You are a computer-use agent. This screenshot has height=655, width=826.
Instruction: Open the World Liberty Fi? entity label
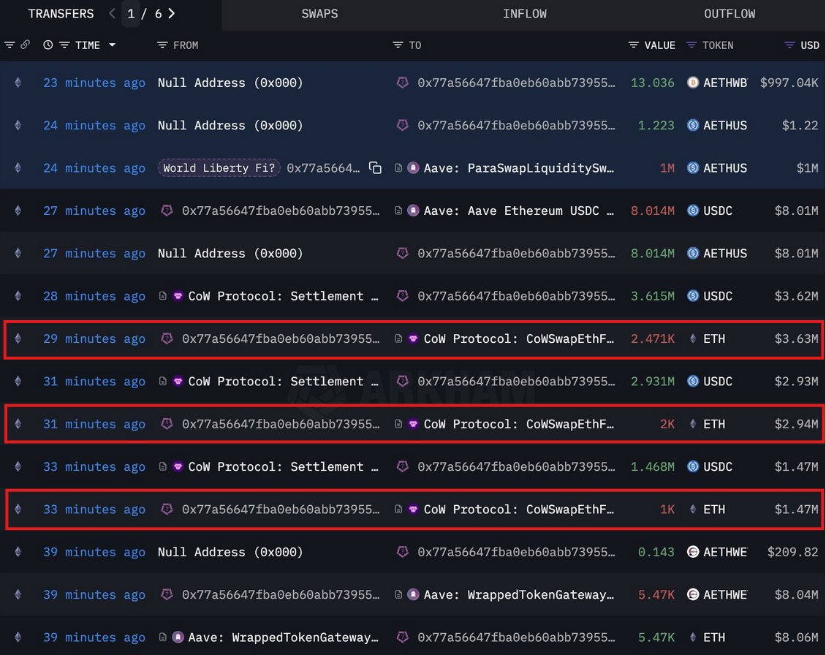pos(219,168)
